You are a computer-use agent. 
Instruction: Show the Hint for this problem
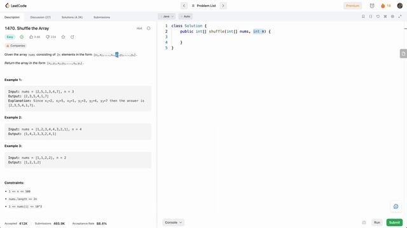coord(139,28)
